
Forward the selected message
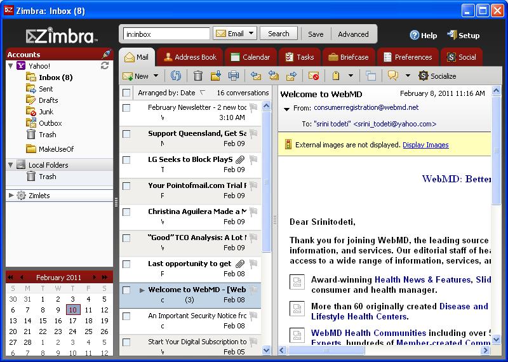291,76
